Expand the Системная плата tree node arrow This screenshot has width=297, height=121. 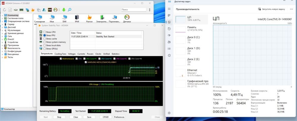point(2,18)
